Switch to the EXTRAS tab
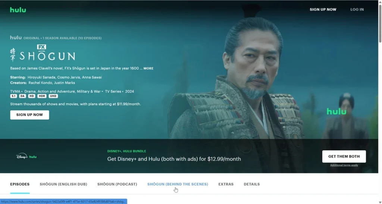382x204 pixels. 226,184
